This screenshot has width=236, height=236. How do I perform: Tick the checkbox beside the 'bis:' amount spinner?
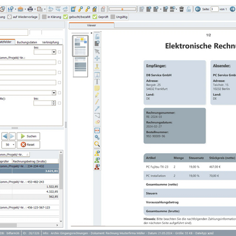coord(60,103)
